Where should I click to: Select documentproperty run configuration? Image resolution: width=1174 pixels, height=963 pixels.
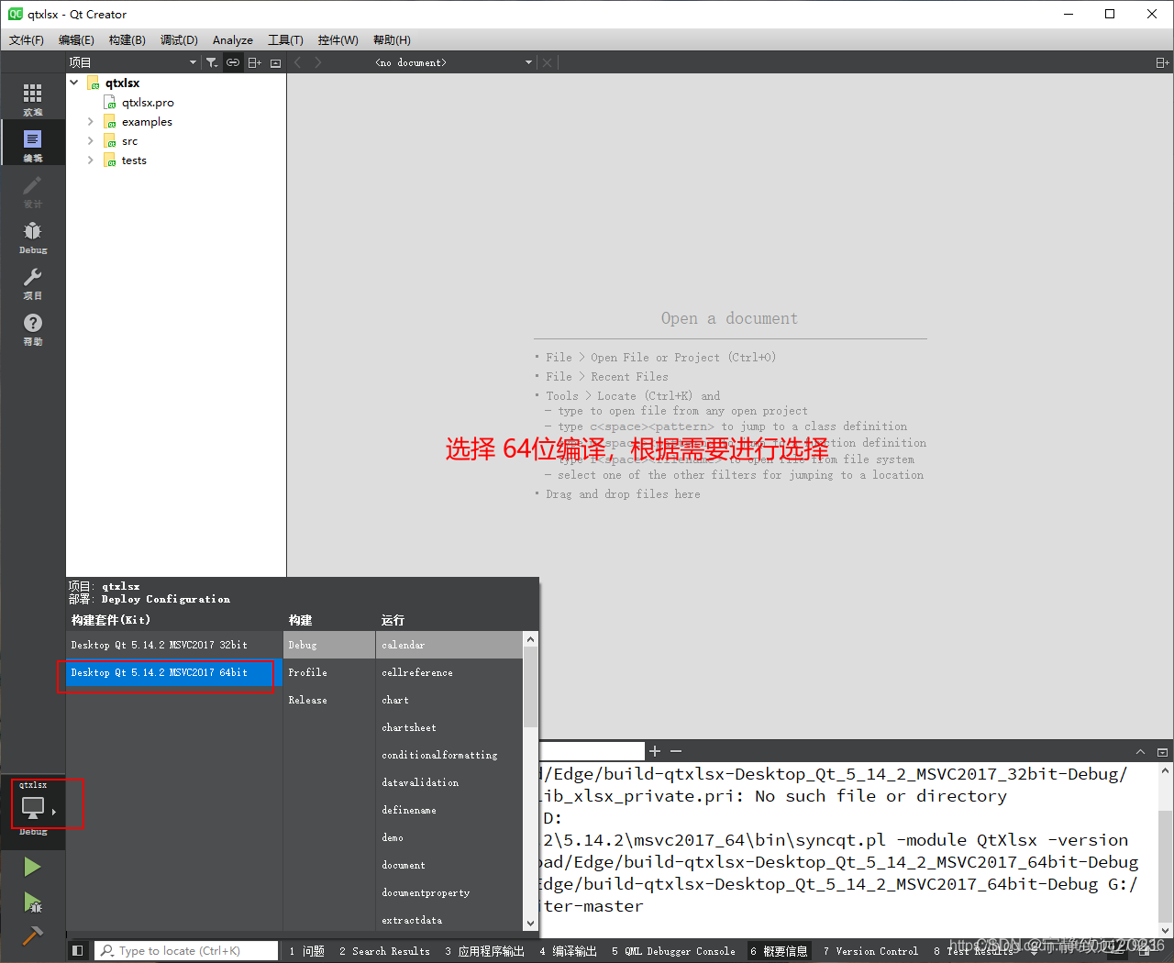(x=449, y=892)
